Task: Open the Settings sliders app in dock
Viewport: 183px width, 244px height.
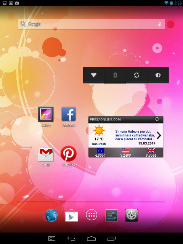Action: pyautogui.click(x=112, y=215)
